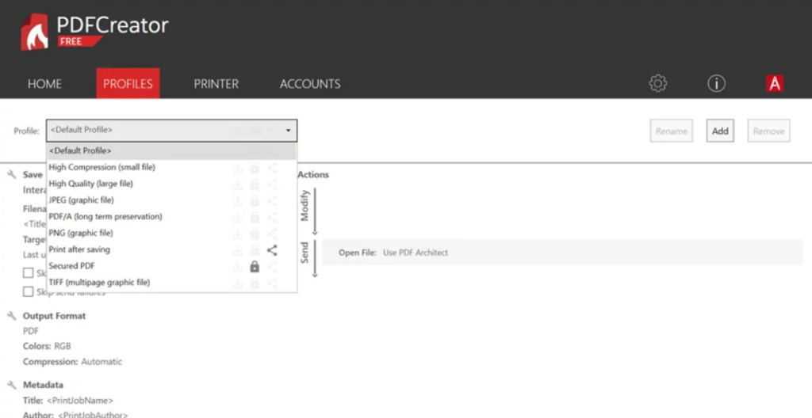Click the faint lock icon on TIFF row
The height and width of the screenshot is (418, 812).
click(255, 283)
